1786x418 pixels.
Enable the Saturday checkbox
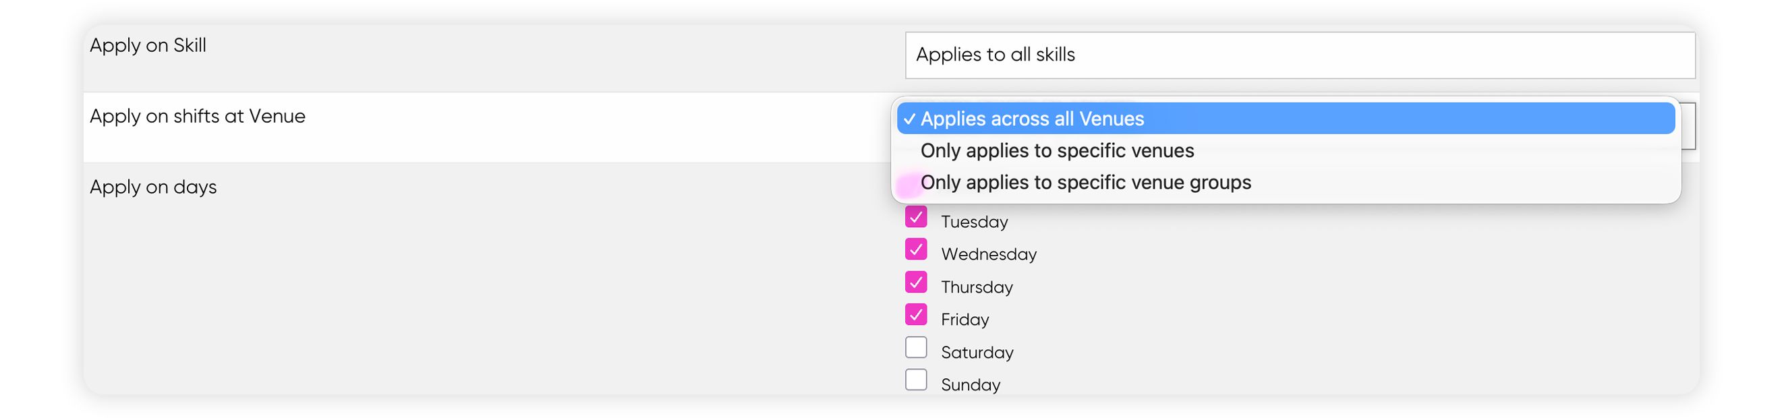pos(915,347)
